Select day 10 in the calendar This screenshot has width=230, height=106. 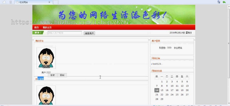coord(172,86)
